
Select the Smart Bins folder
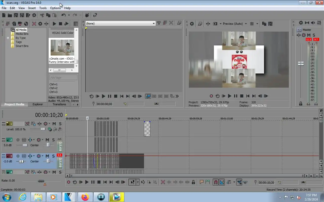(x=22, y=46)
